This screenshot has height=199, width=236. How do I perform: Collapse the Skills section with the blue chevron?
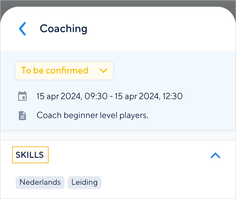tap(215, 155)
